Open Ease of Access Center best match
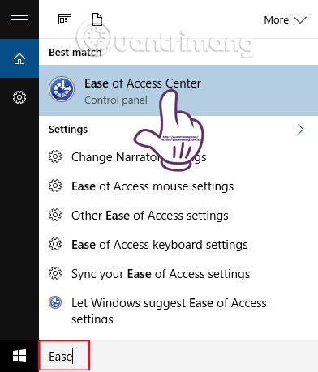This screenshot has height=372, width=318. (178, 91)
